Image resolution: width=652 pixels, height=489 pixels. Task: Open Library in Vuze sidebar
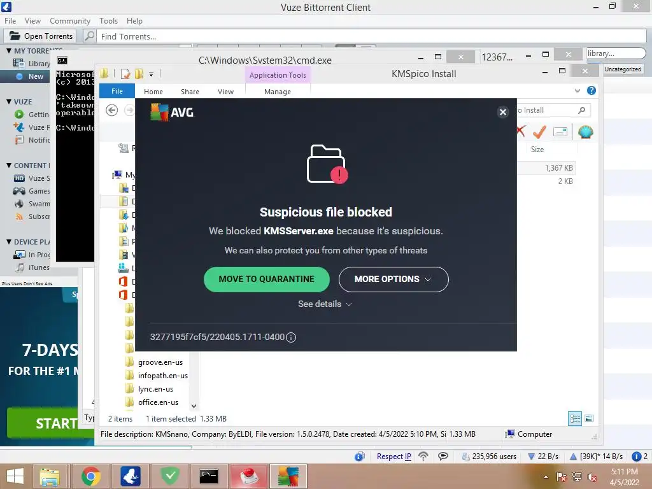31,64
